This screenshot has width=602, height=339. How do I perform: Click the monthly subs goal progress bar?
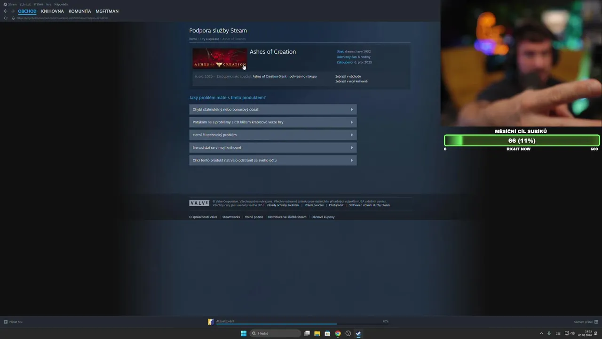coord(522,140)
